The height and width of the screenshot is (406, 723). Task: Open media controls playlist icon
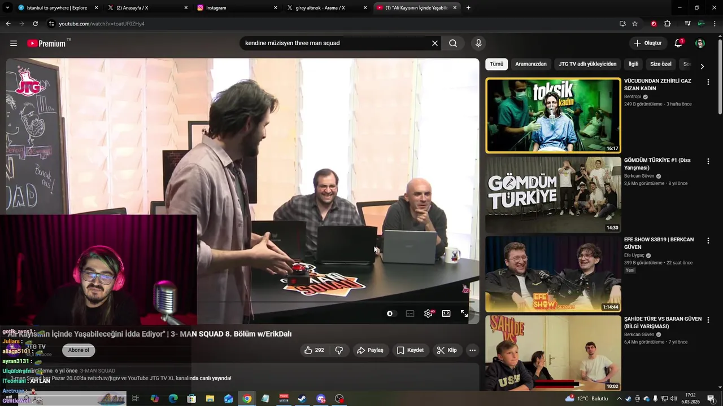(x=687, y=24)
